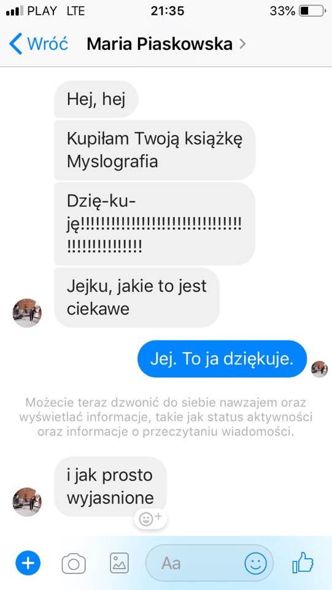The height and width of the screenshot is (590, 332).
Task: Tap the back arrow chevron
Action: (16, 44)
